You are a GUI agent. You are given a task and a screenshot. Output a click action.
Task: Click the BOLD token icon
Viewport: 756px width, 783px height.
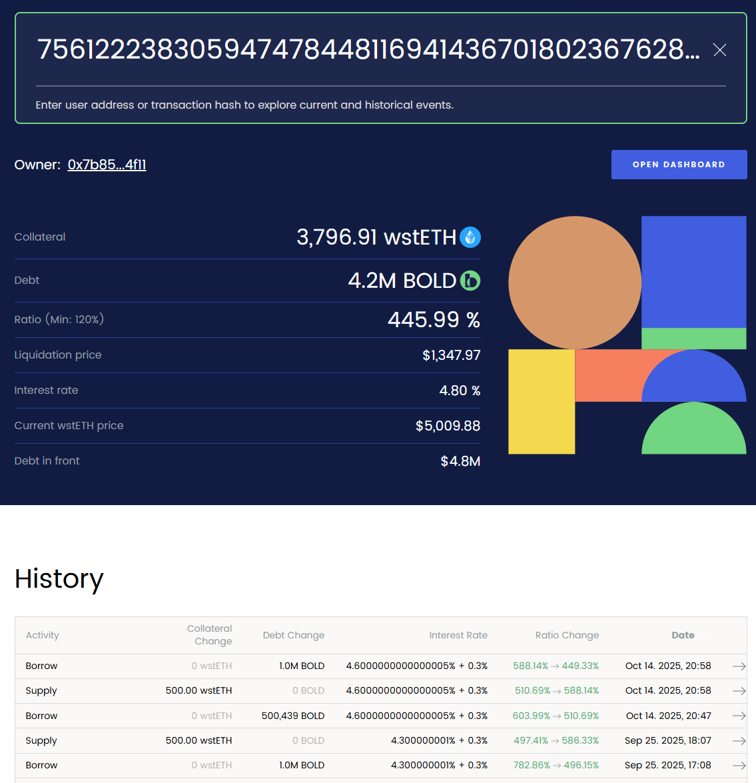tap(470, 281)
